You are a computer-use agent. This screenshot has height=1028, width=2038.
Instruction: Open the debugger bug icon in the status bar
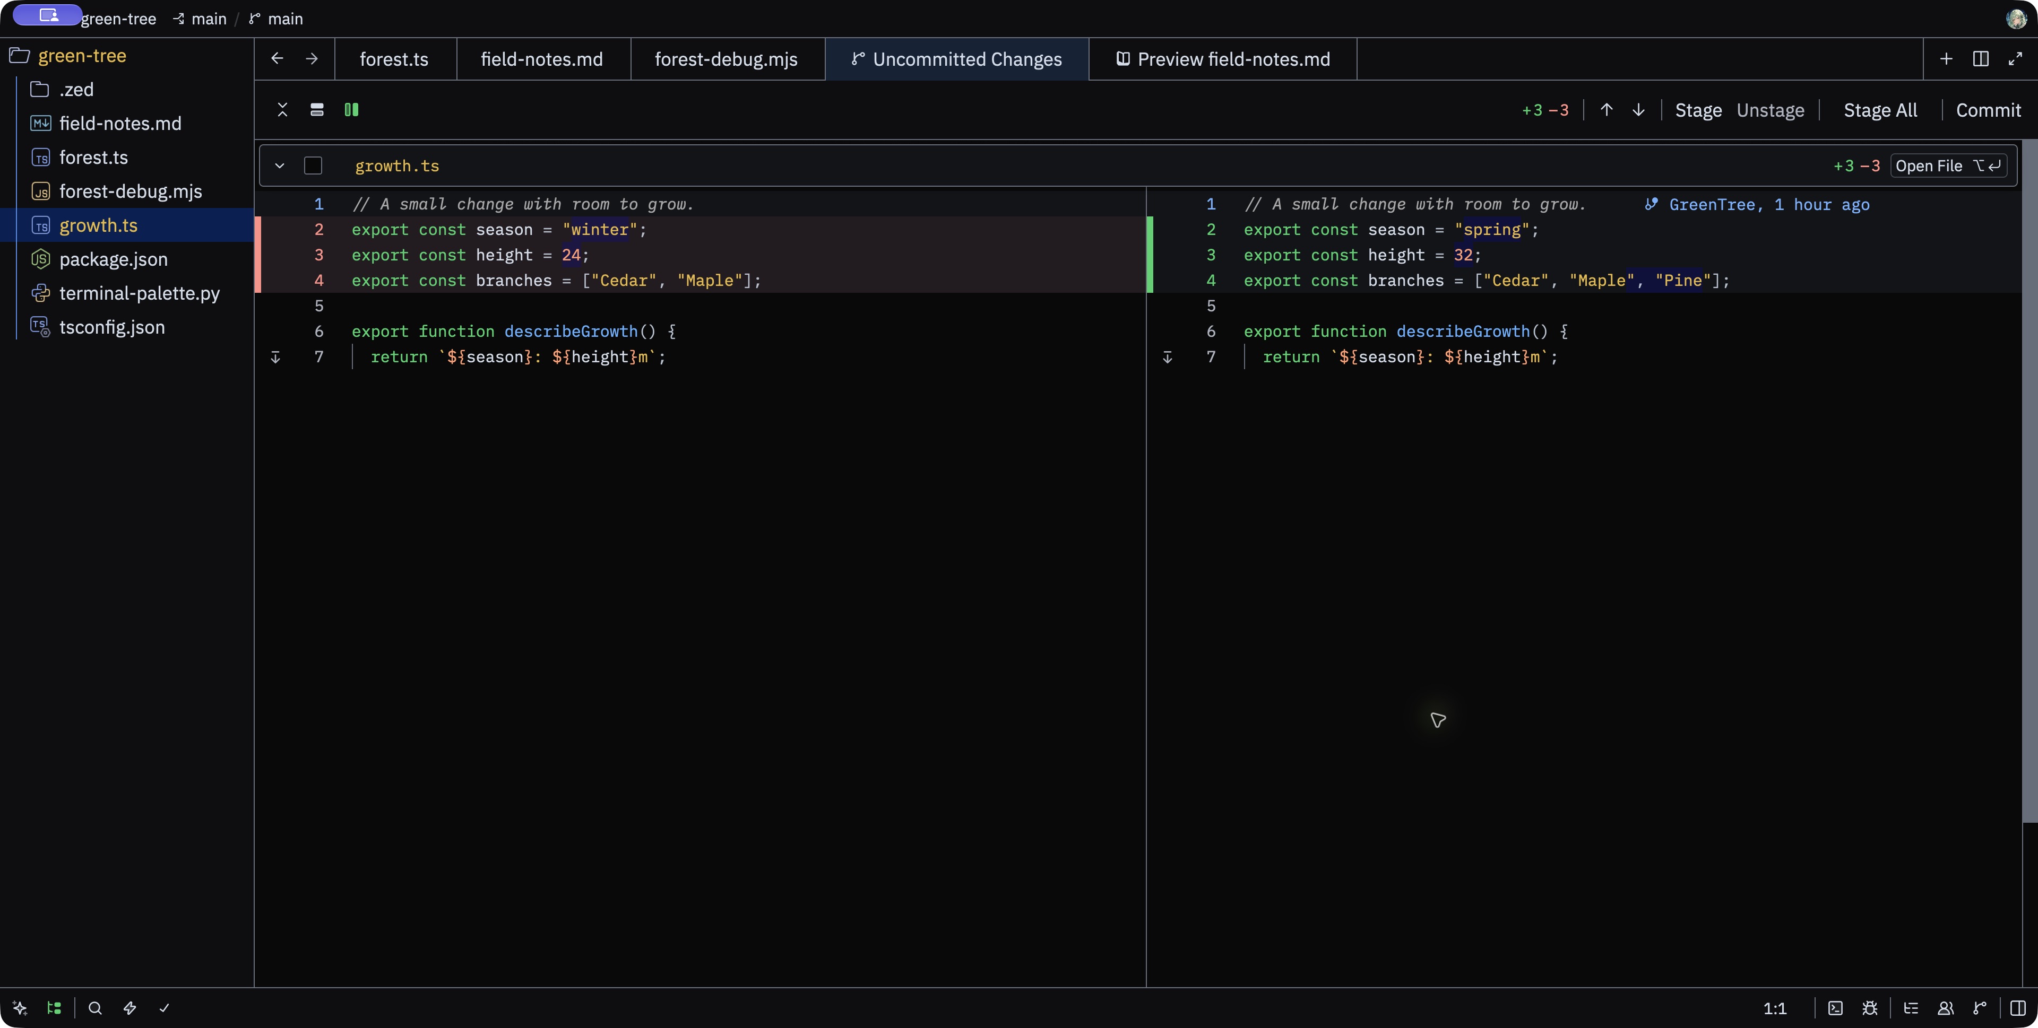pyautogui.click(x=1869, y=1008)
